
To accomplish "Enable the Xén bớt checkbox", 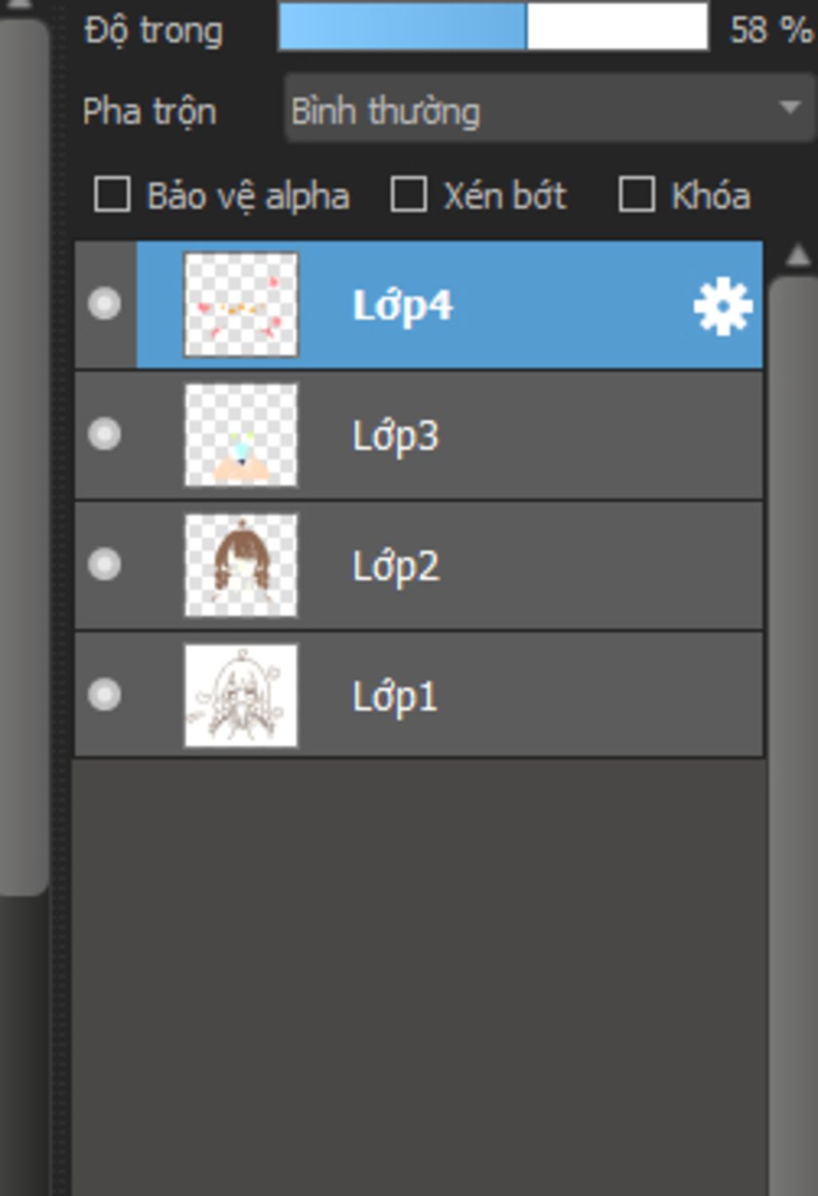I will pos(408,195).
